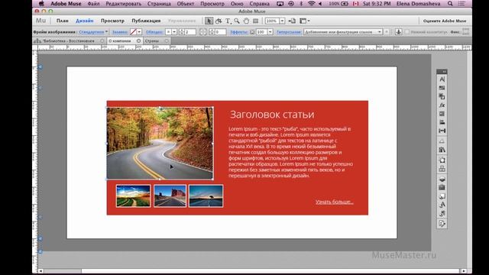Open the fx Effects panel

click(442, 105)
